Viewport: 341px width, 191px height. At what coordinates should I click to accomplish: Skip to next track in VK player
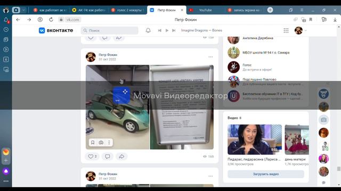174,31
